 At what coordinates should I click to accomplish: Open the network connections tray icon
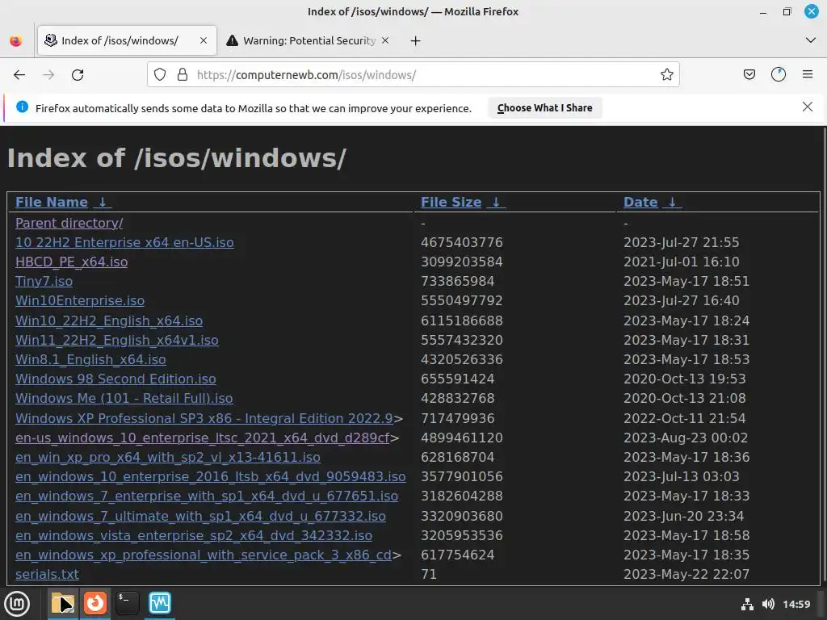[747, 604]
